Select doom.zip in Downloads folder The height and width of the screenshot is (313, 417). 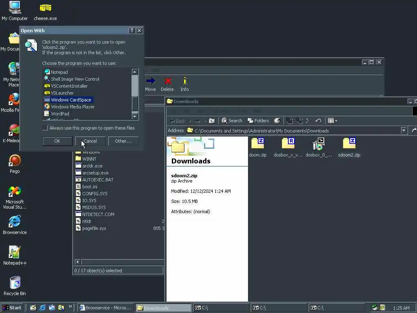[x=258, y=147]
